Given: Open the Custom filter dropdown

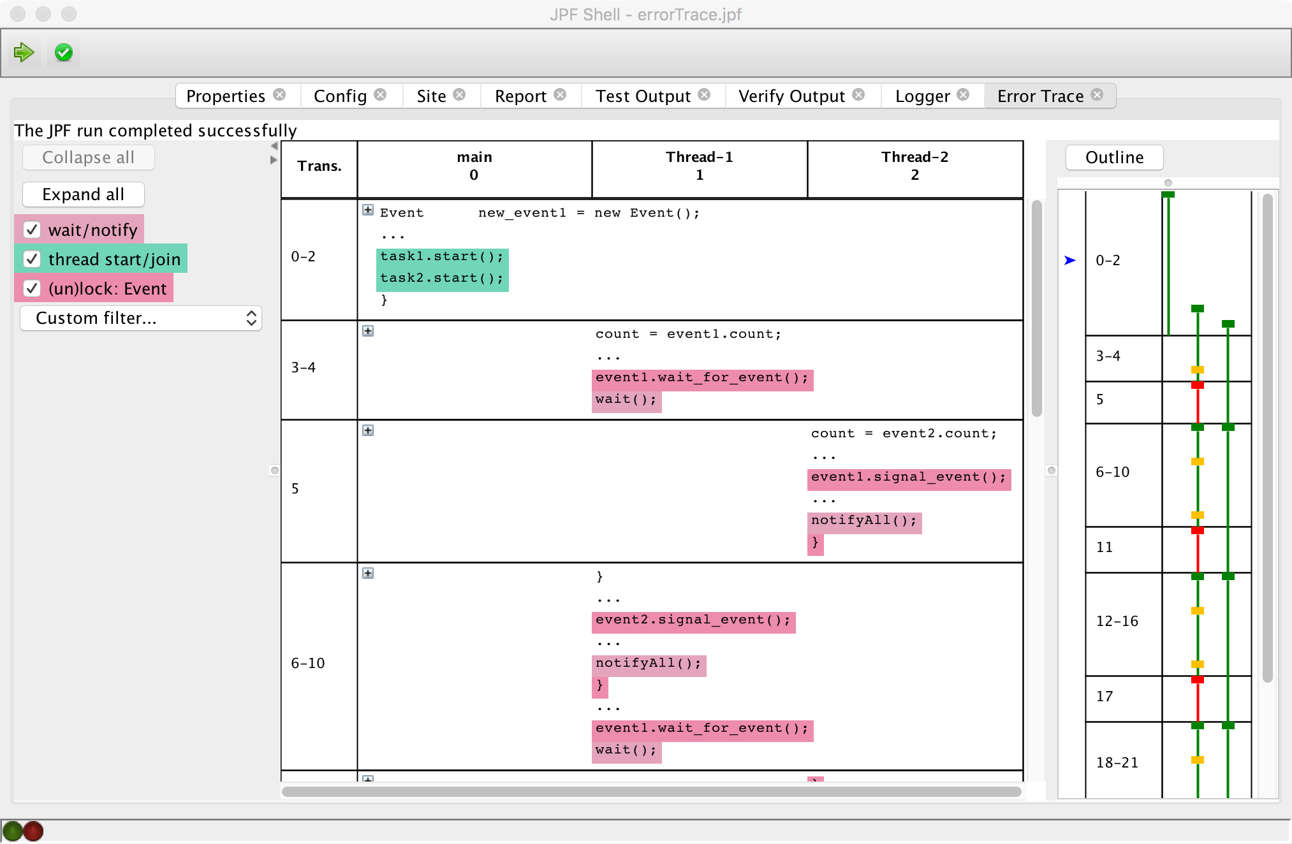Looking at the screenshot, I should click(141, 318).
